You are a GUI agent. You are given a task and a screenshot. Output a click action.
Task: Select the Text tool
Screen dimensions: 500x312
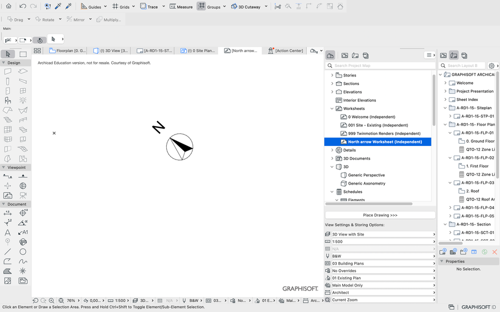(8, 232)
